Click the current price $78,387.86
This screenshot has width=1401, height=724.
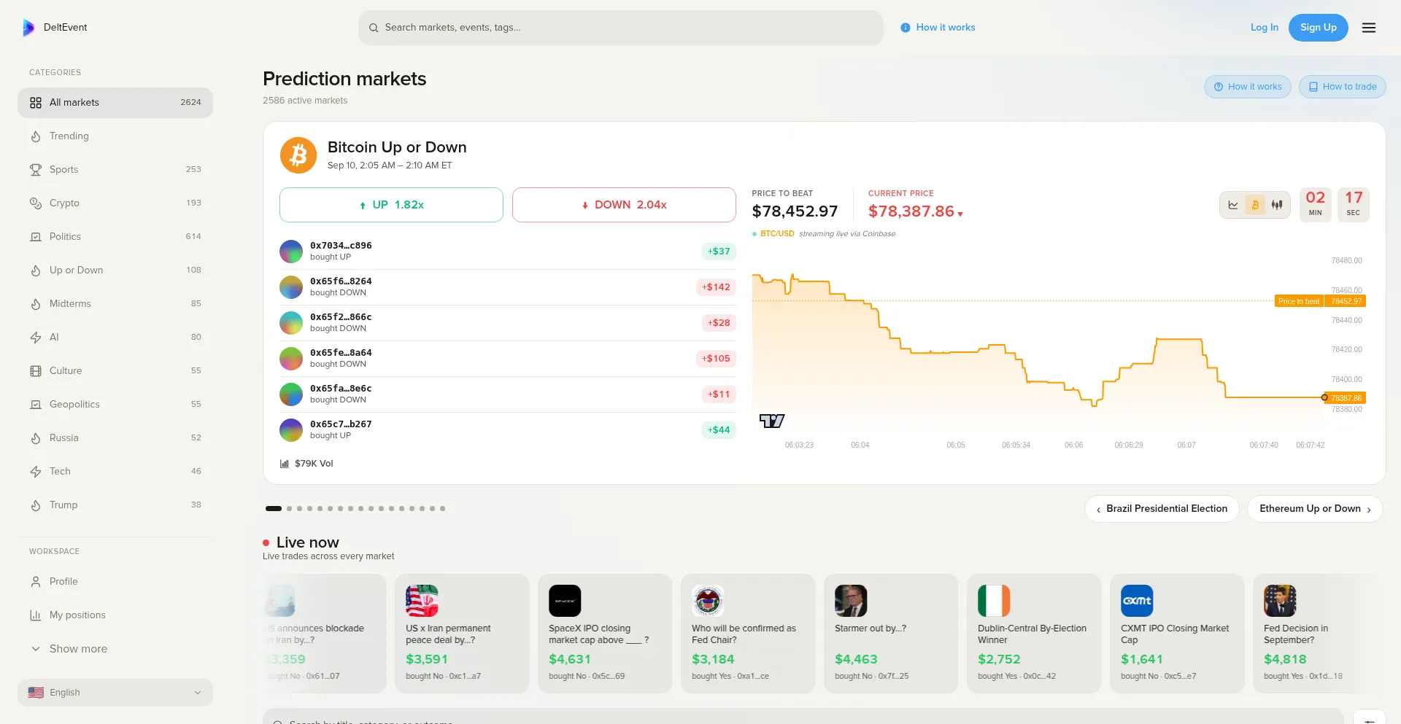(x=911, y=211)
